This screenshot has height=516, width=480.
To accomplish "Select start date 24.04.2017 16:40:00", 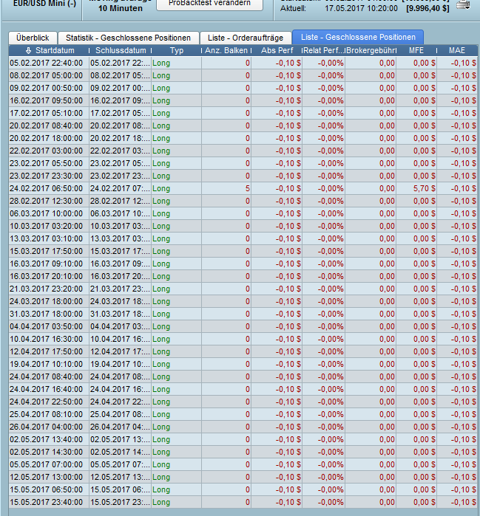I will (46, 389).
